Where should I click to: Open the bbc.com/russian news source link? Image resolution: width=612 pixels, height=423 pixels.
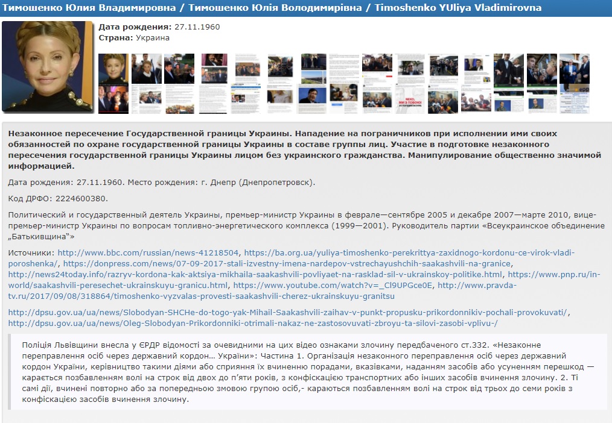click(x=148, y=252)
